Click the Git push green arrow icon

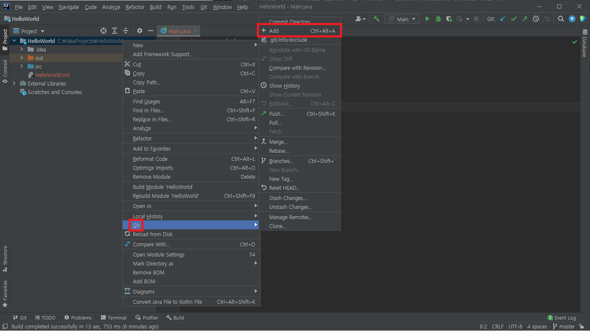pyautogui.click(x=525, y=19)
